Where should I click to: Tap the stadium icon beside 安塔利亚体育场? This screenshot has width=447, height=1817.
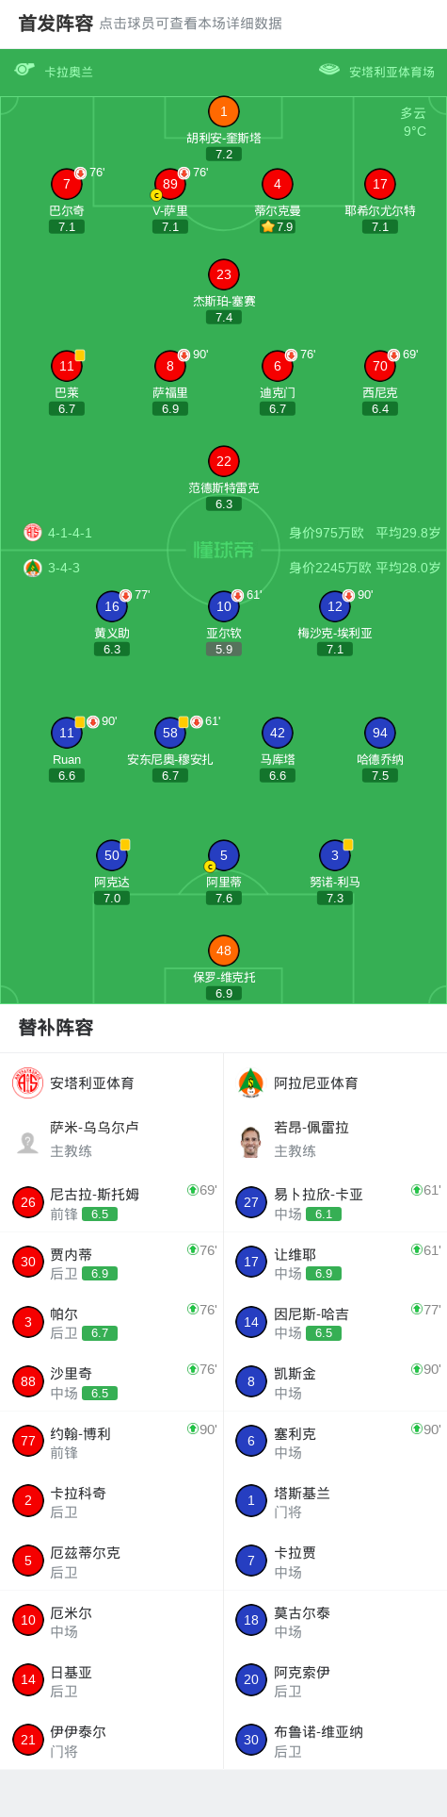328,70
